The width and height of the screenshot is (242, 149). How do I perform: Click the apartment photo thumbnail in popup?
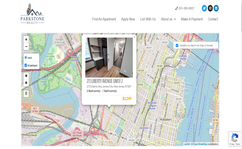[x=109, y=57]
